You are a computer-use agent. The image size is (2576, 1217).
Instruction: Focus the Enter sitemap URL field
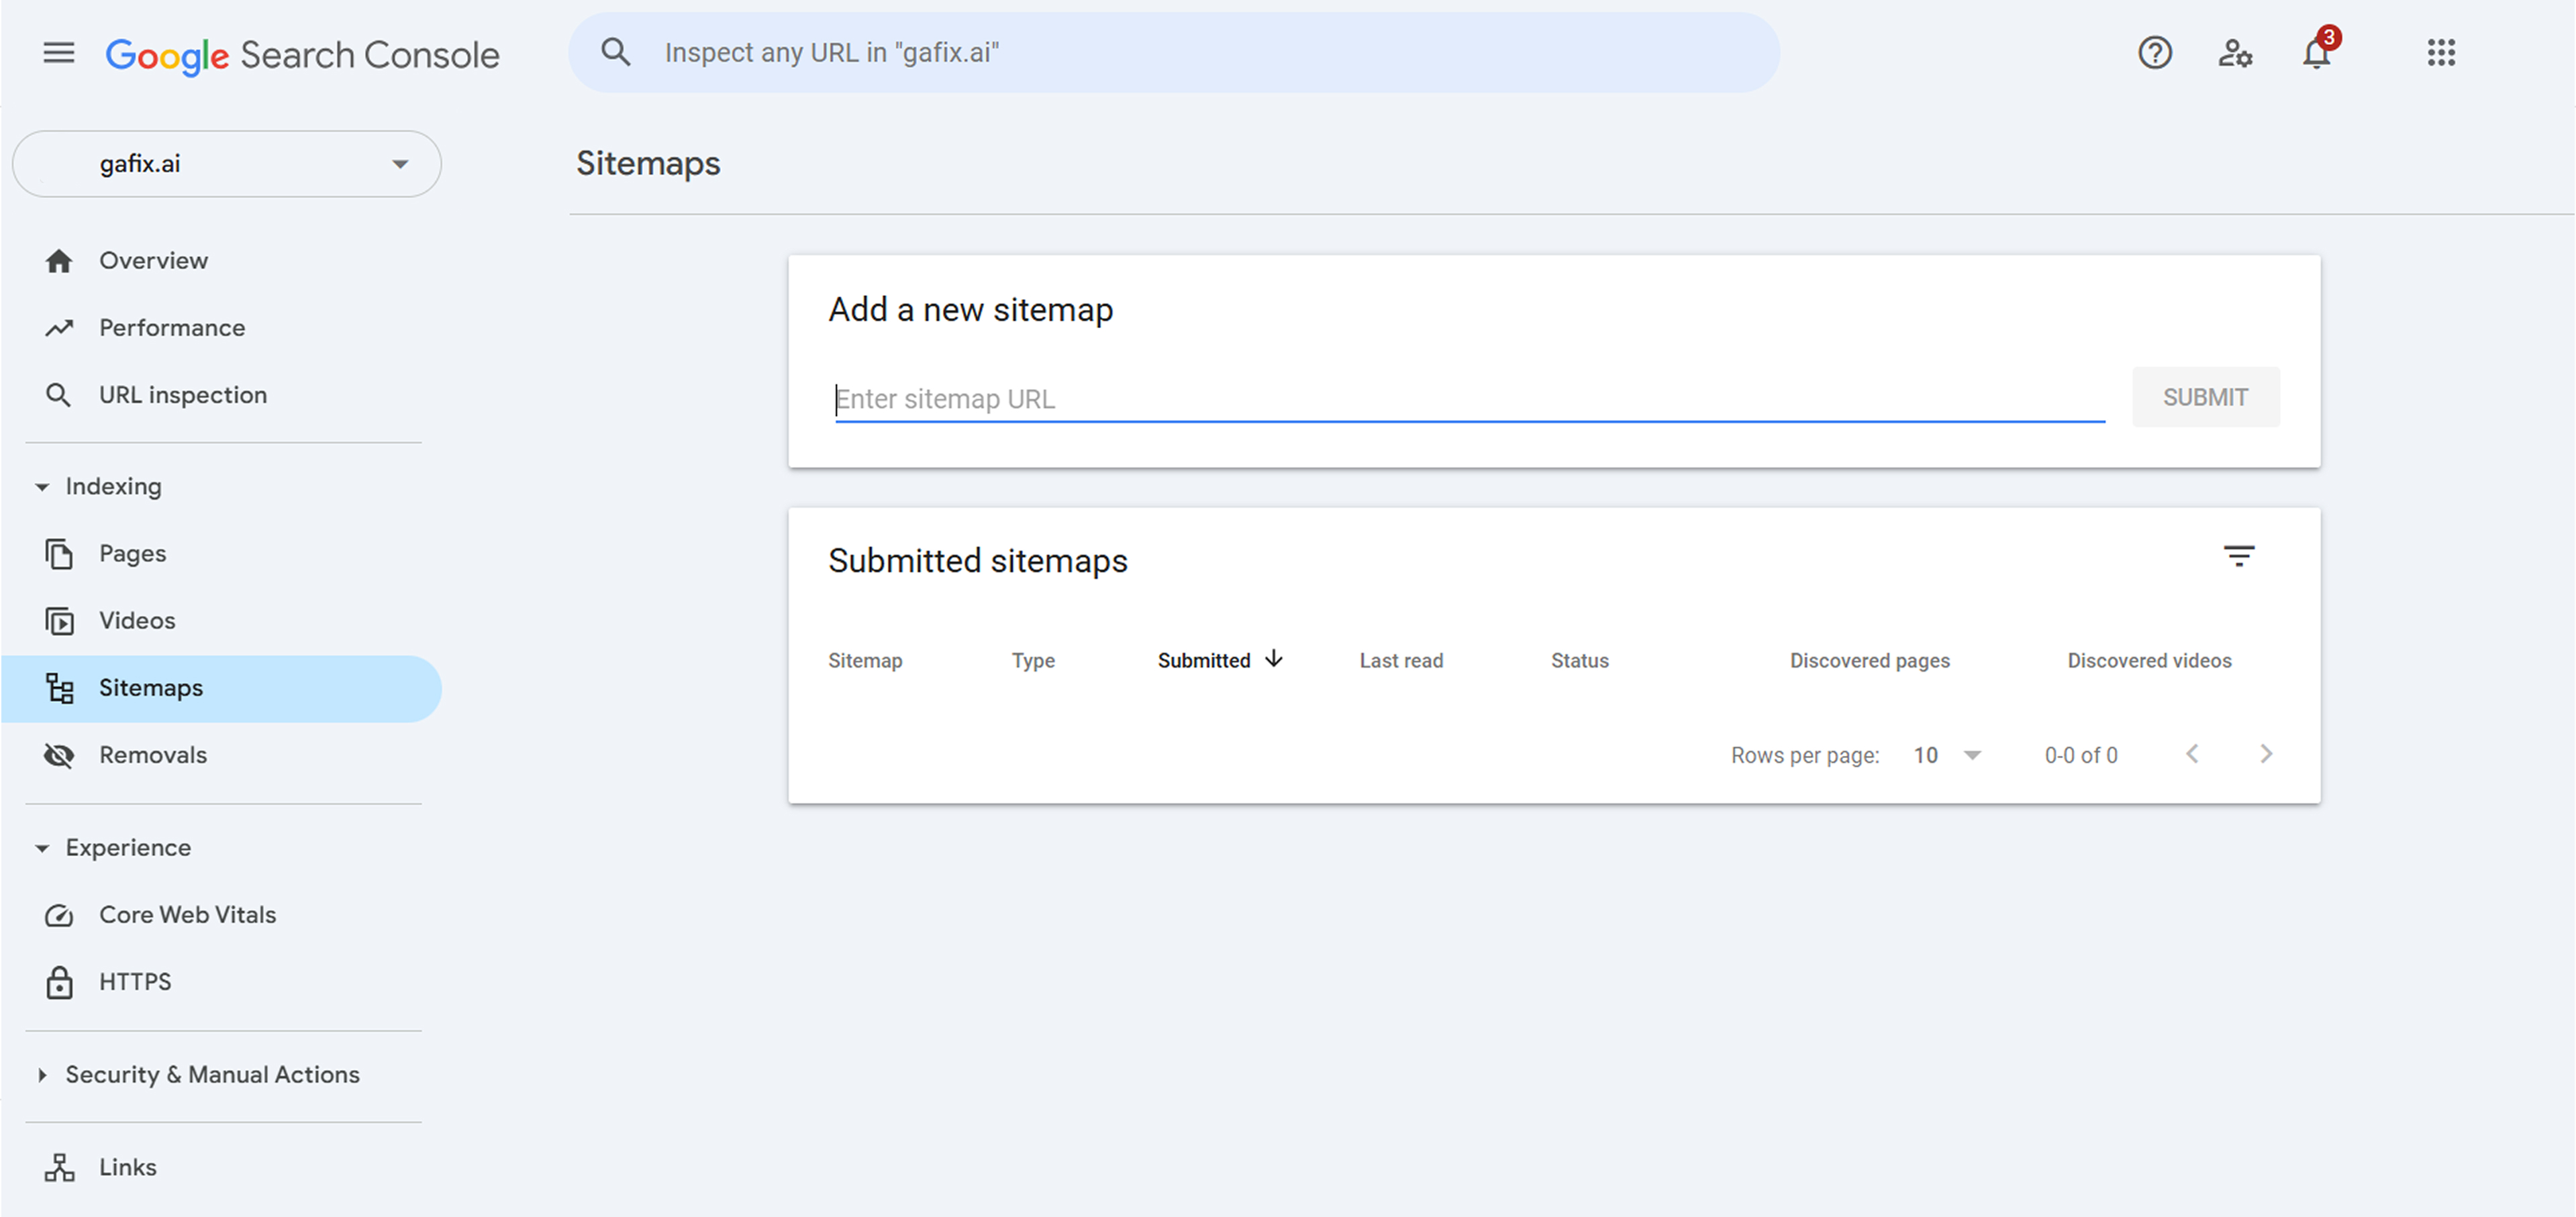[1469, 399]
